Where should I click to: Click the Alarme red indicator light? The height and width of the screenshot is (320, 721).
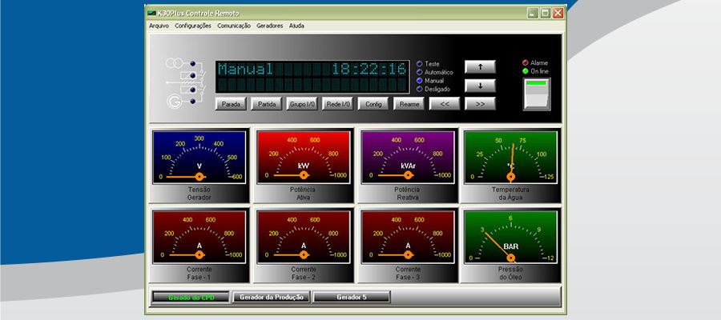coord(526,62)
